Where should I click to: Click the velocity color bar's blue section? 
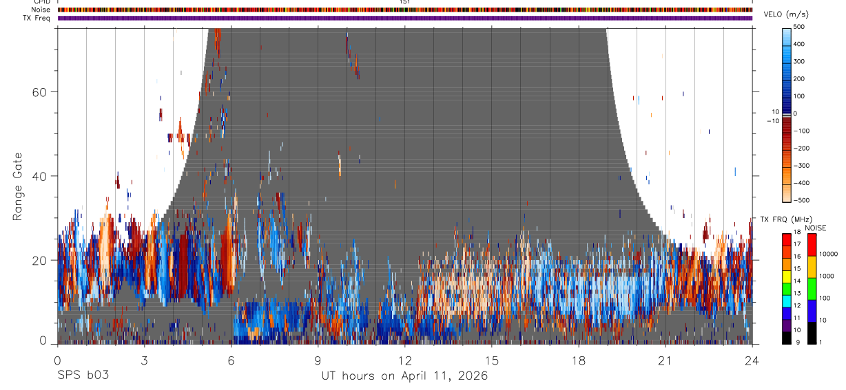click(x=787, y=70)
